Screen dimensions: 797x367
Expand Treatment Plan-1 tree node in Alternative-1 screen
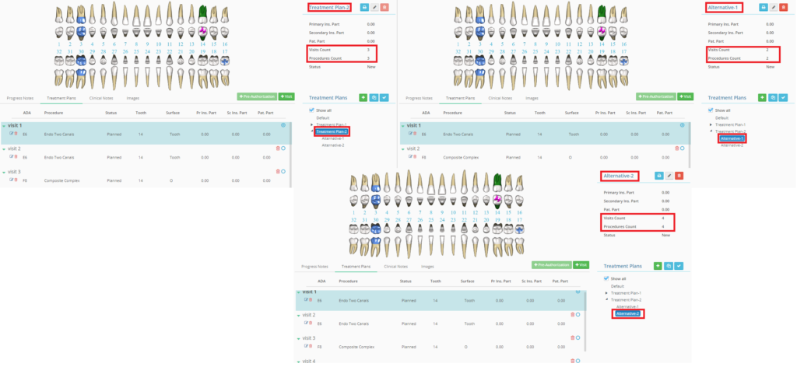click(x=711, y=124)
